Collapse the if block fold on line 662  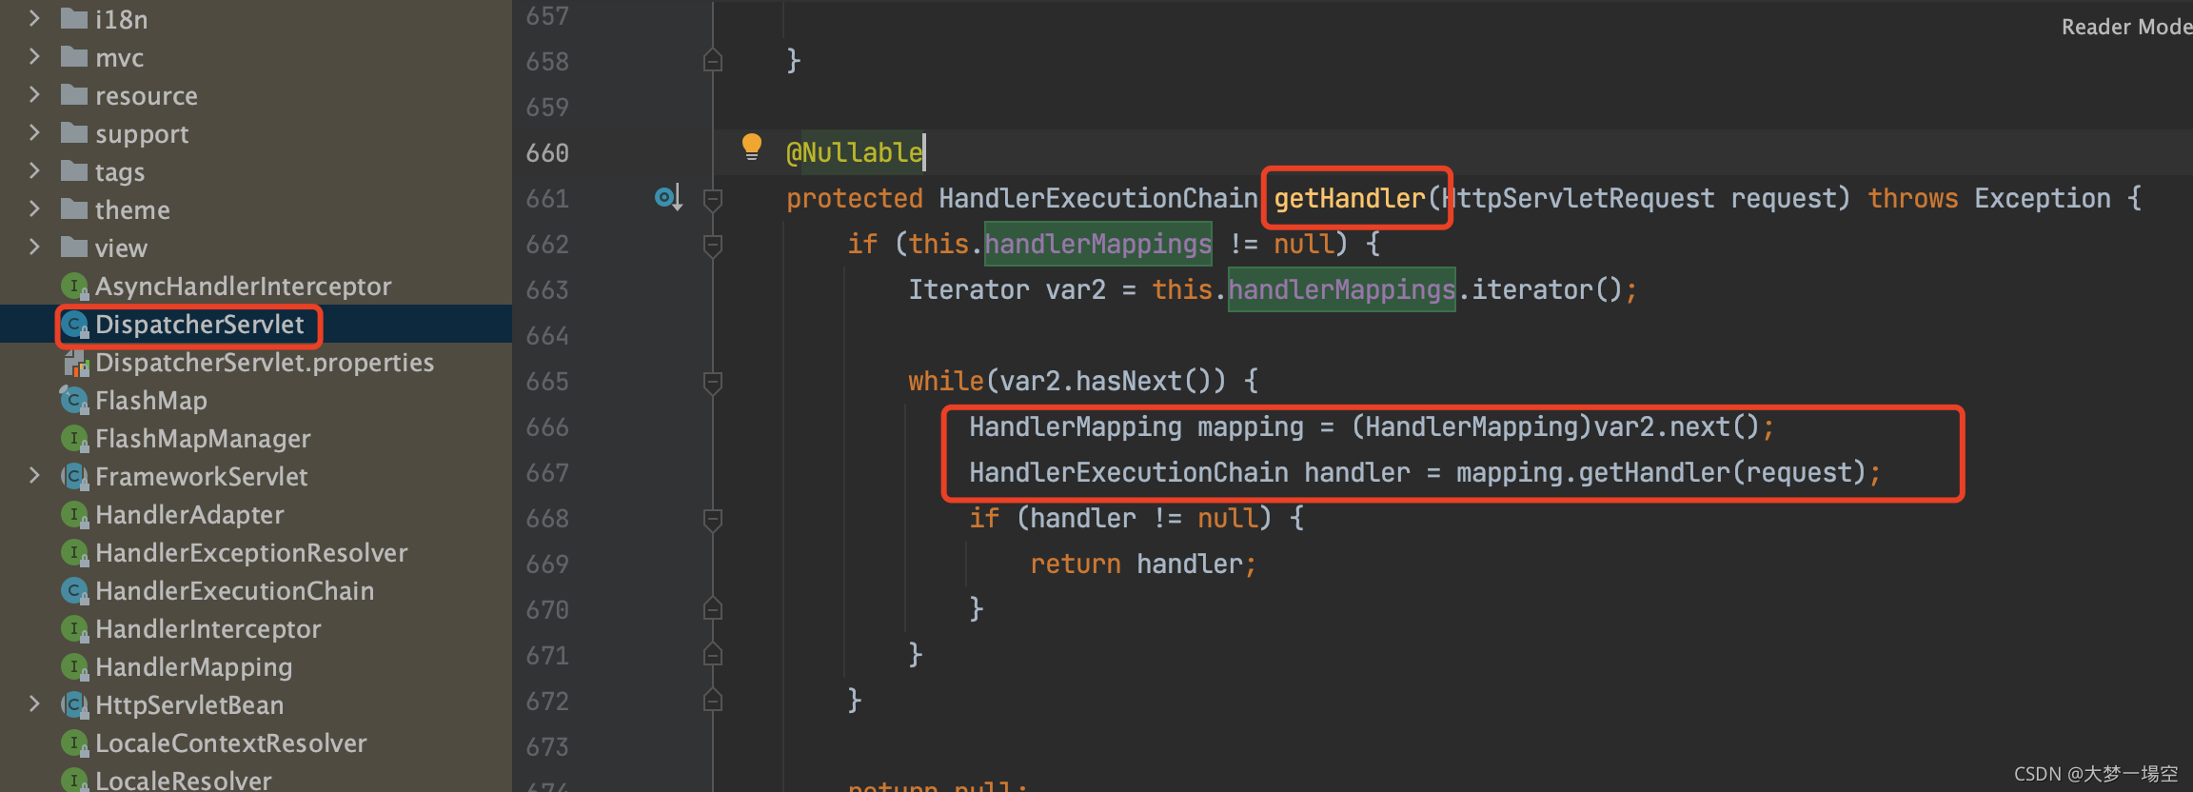coord(712,245)
